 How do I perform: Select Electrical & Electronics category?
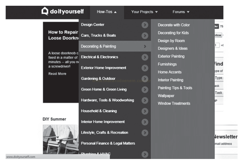(99, 57)
